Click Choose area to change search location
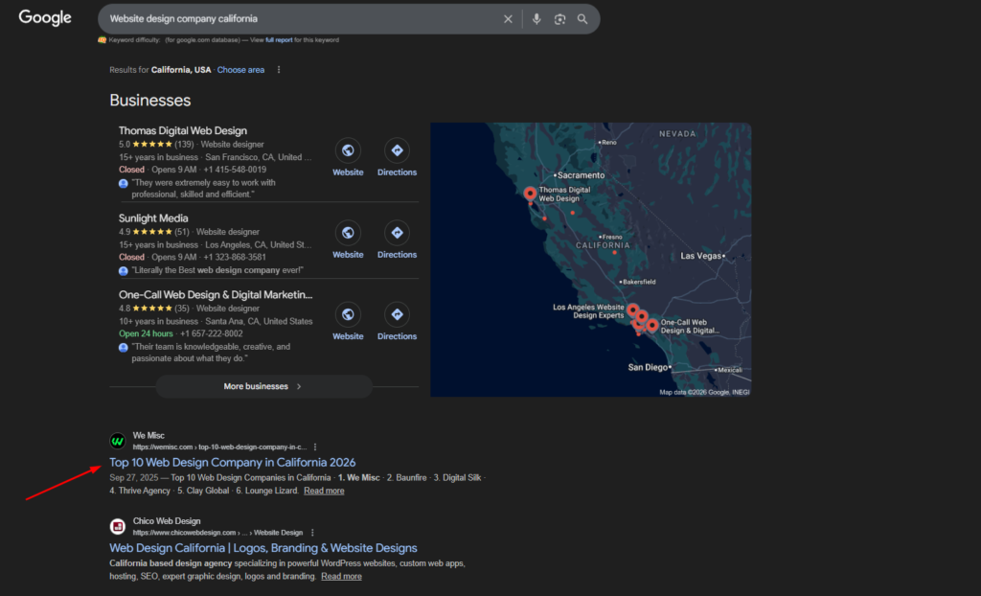981x596 pixels. [x=240, y=69]
